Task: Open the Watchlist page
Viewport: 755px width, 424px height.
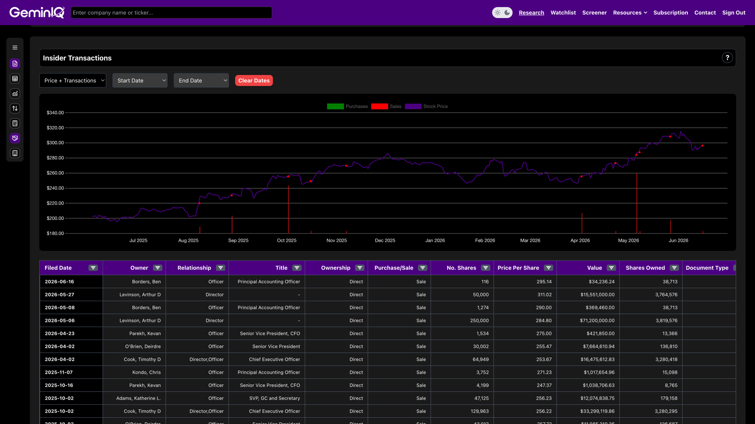Action: coord(563,13)
